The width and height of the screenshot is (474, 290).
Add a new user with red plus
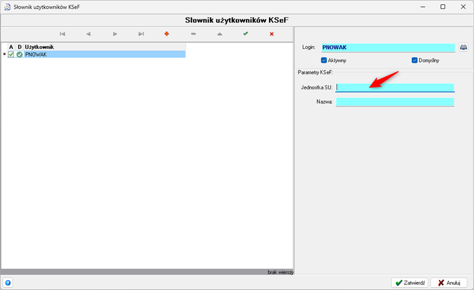coord(167,34)
